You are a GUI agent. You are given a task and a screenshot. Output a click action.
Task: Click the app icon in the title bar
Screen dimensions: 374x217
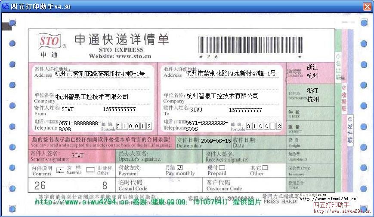pos(5,6)
